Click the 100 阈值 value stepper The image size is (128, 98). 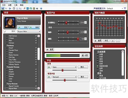(x=86, y=39)
